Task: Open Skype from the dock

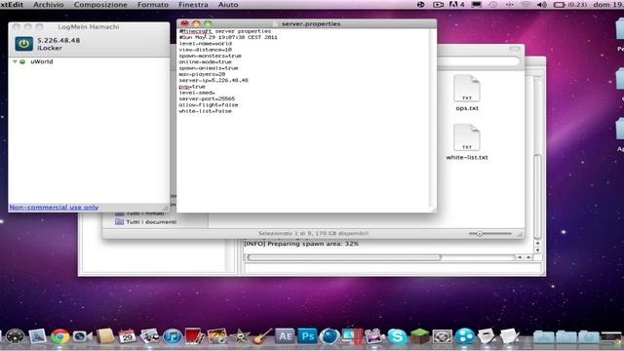Action: (x=397, y=336)
